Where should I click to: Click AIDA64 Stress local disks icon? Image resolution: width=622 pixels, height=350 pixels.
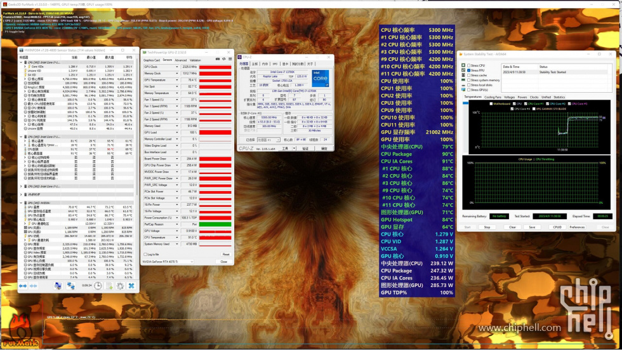pyautogui.click(x=463, y=85)
